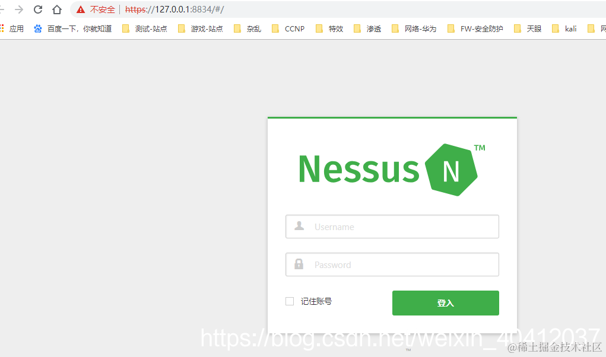606x357 pixels.
Task: Open the kali bookmark folder
Action: tap(564, 28)
